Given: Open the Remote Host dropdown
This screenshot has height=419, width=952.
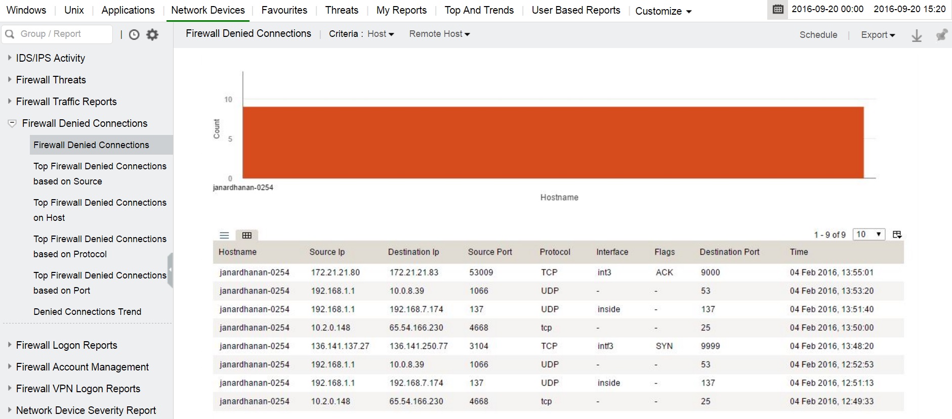Looking at the screenshot, I should click(439, 34).
